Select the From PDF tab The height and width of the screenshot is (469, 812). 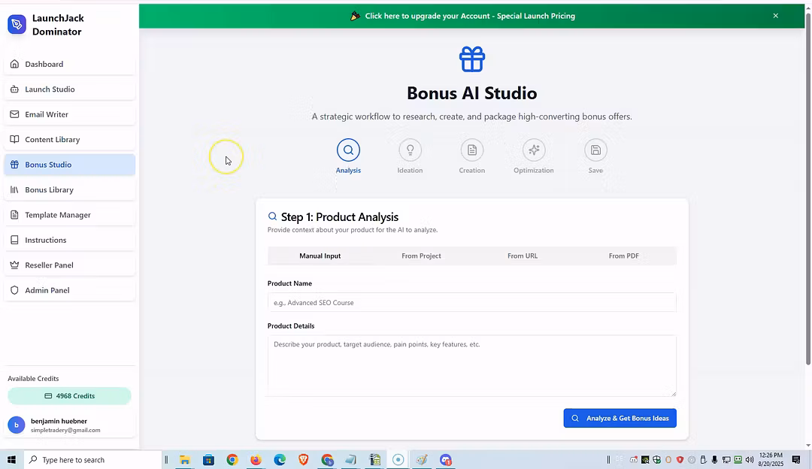pos(623,256)
